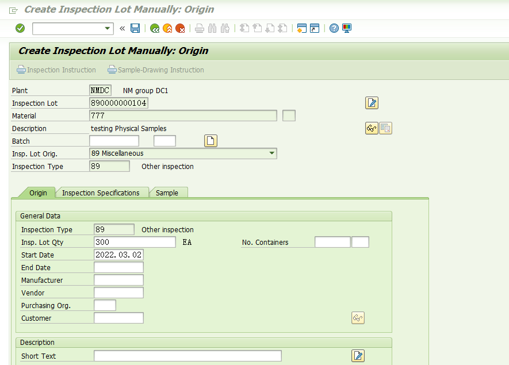Click the End Date field

(118, 267)
